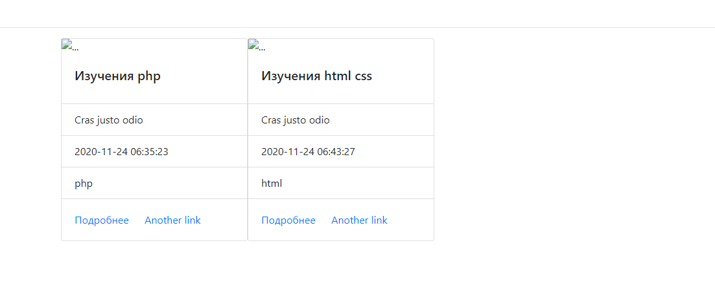Click the "Изучения html css" card title
This screenshot has width=715, height=298.
pos(316,76)
